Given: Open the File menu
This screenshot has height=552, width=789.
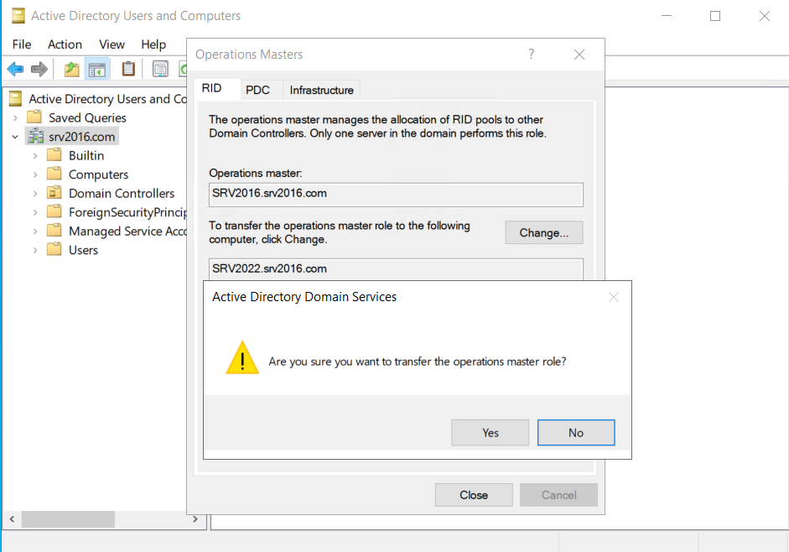Looking at the screenshot, I should pos(22,44).
